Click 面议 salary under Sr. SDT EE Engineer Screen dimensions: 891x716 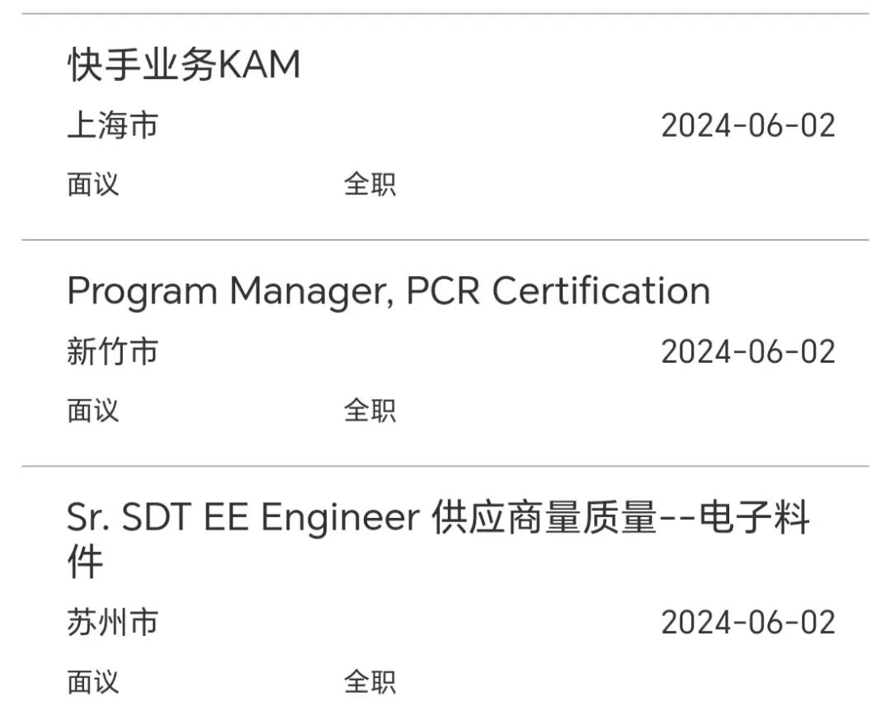tap(92, 682)
